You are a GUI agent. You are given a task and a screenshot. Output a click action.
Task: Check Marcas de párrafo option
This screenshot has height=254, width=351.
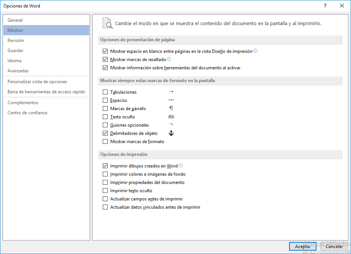tap(105, 109)
